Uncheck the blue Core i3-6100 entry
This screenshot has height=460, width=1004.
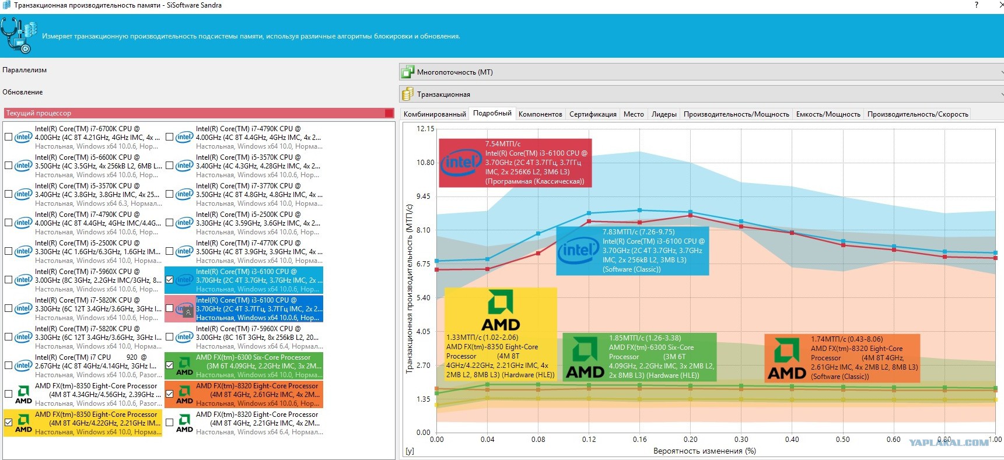169,280
